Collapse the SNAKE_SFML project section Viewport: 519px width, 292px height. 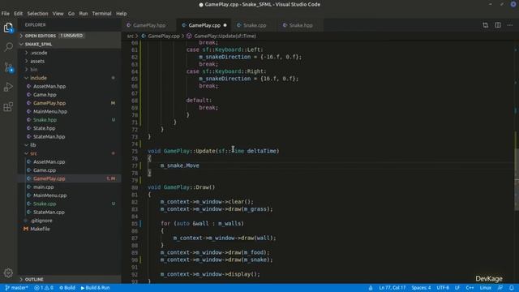pyautogui.click(x=70, y=44)
